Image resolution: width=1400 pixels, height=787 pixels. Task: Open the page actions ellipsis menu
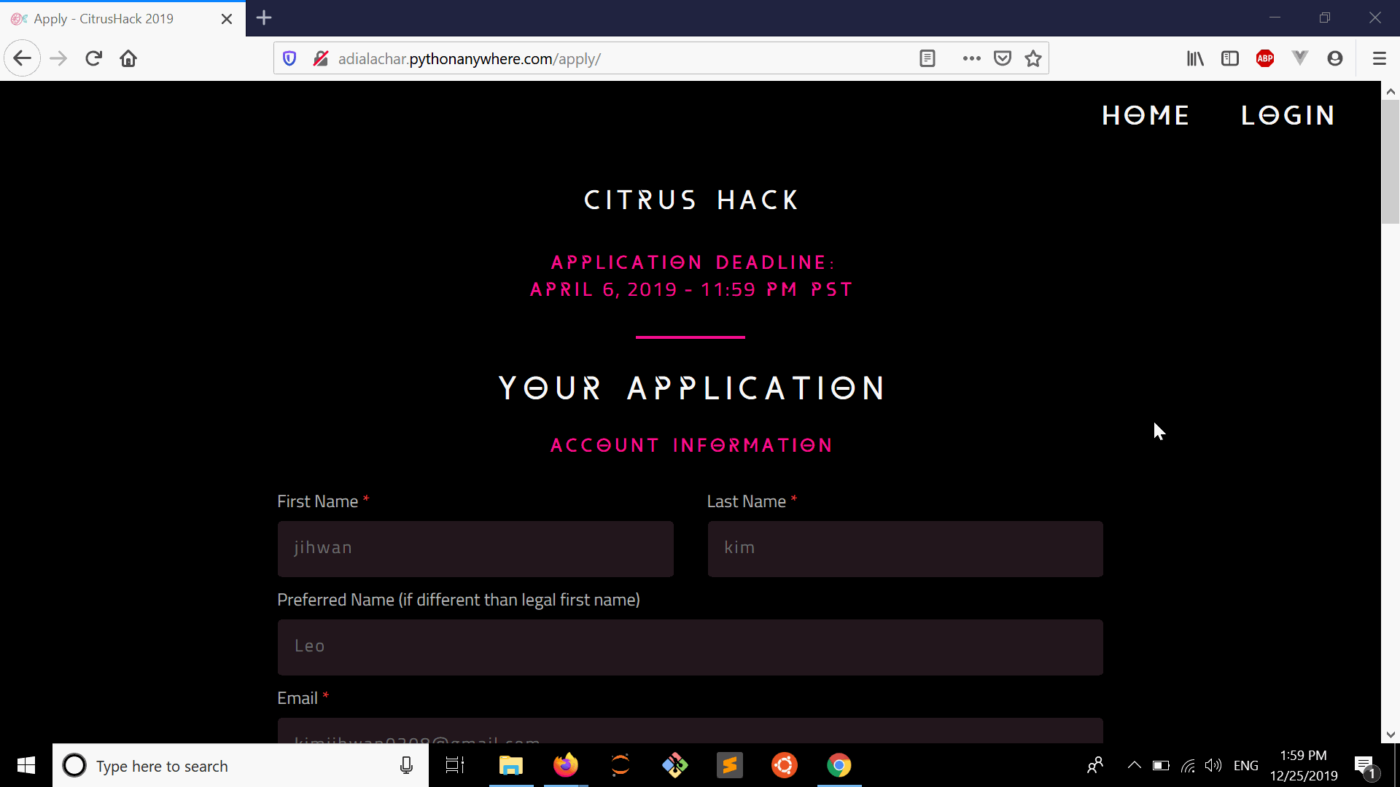(x=972, y=58)
